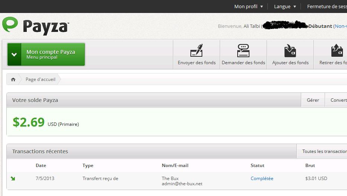Click the Statut column header

[257, 165]
